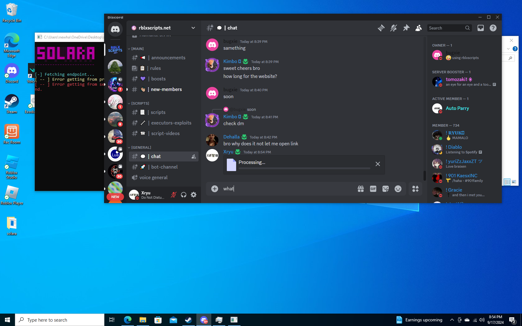Open ! 901 KaesxINC member profile
This screenshot has height=326, width=522.
(x=464, y=178)
